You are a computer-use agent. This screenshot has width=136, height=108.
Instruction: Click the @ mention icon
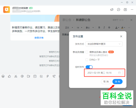[22, 76]
